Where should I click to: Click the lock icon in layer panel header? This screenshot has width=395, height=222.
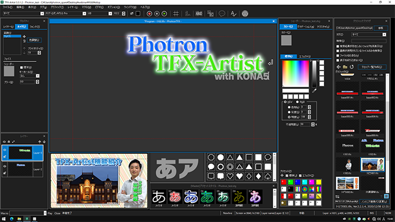pyautogui.click(x=9, y=142)
